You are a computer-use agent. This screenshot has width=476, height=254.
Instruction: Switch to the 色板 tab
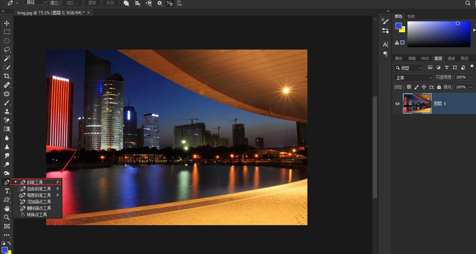pyautogui.click(x=411, y=16)
